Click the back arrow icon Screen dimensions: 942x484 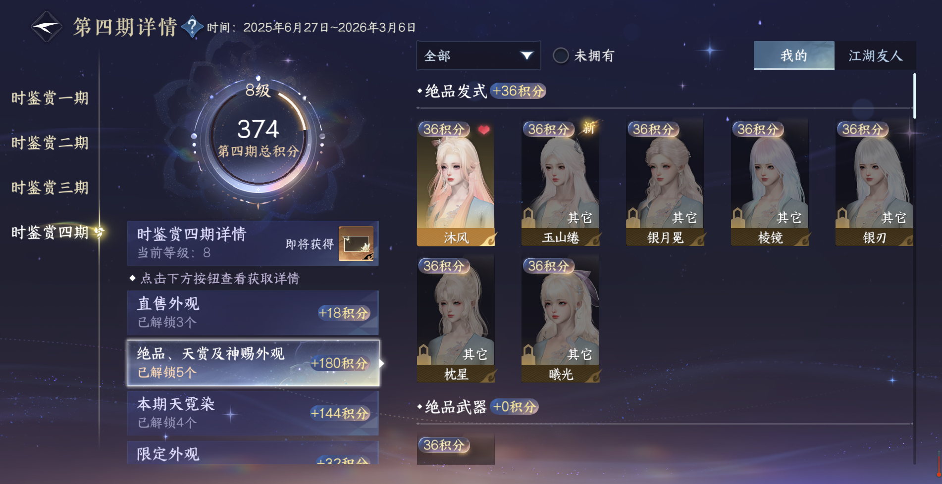tap(46, 27)
